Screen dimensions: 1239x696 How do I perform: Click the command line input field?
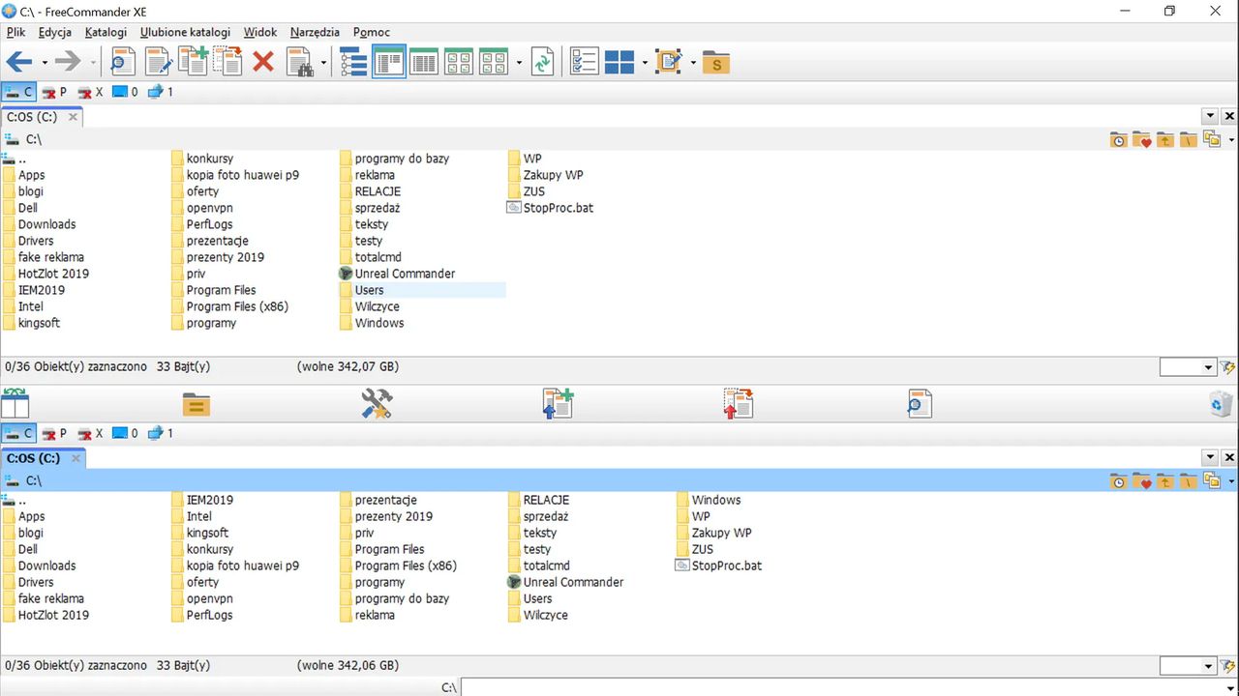pyautogui.click(x=849, y=687)
